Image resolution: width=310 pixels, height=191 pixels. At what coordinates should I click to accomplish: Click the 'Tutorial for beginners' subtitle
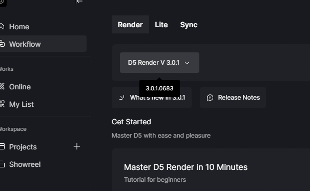pyautogui.click(x=155, y=180)
